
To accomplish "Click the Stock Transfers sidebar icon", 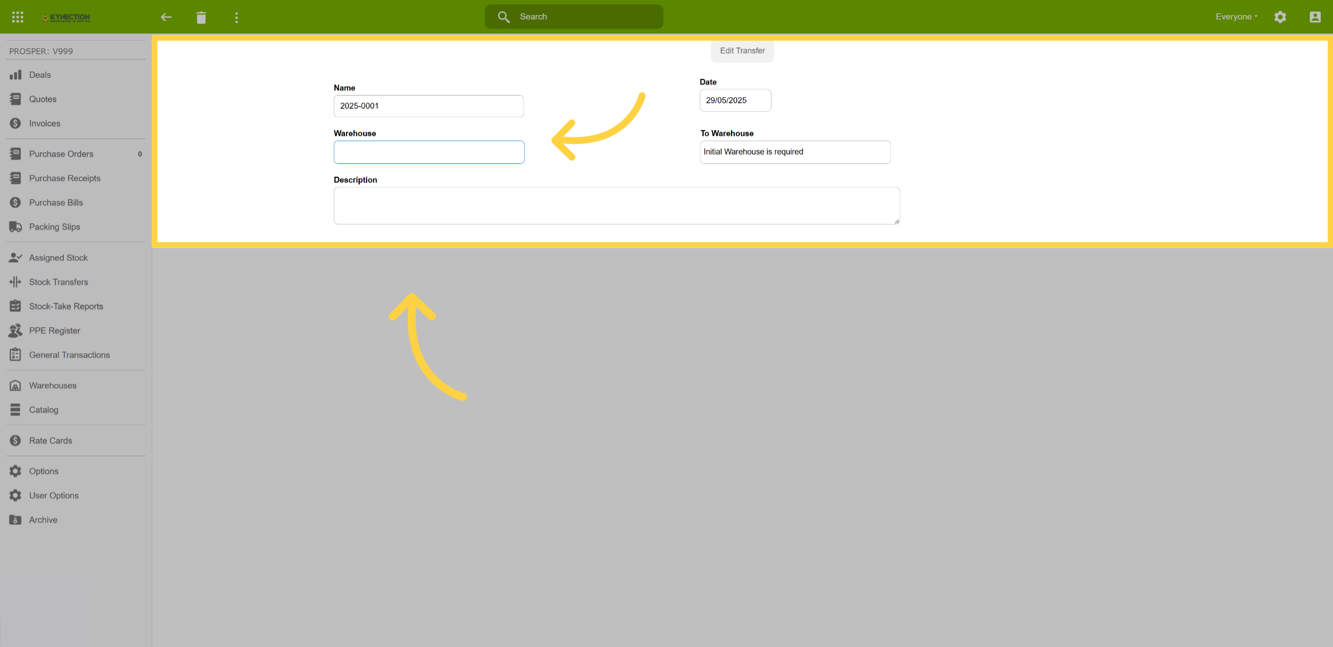I will pos(15,282).
